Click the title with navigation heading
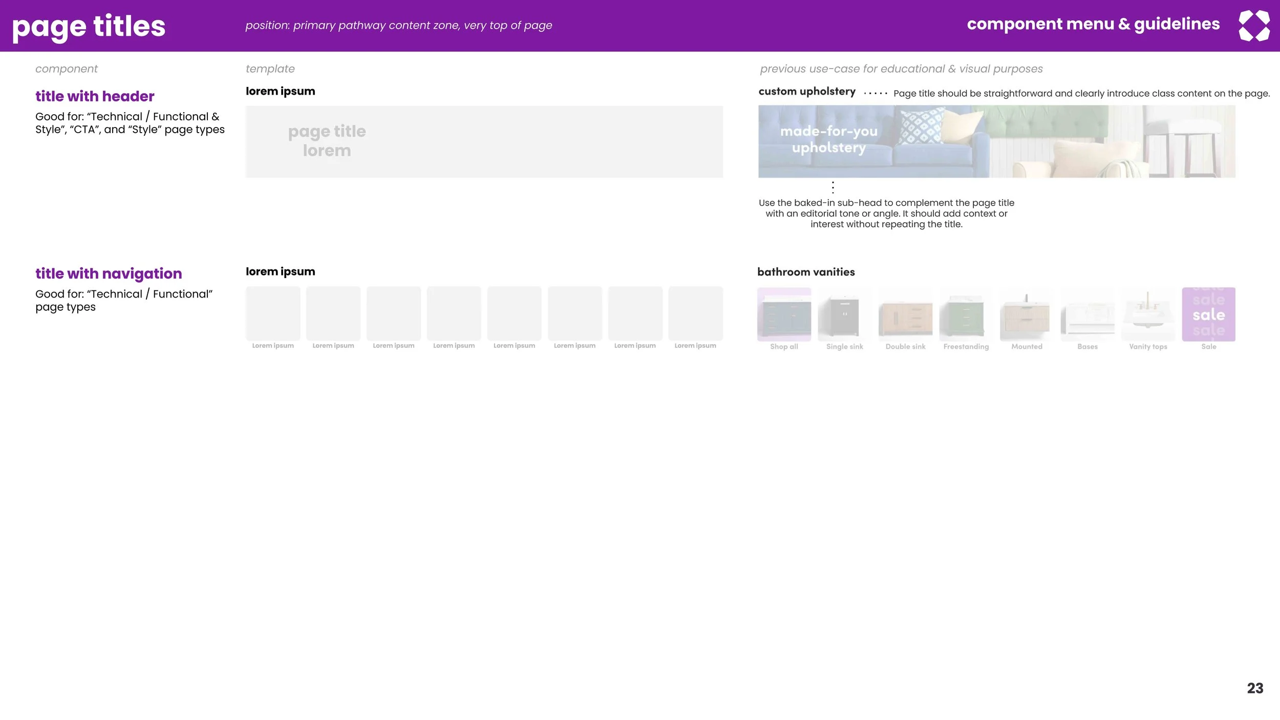 [109, 273]
